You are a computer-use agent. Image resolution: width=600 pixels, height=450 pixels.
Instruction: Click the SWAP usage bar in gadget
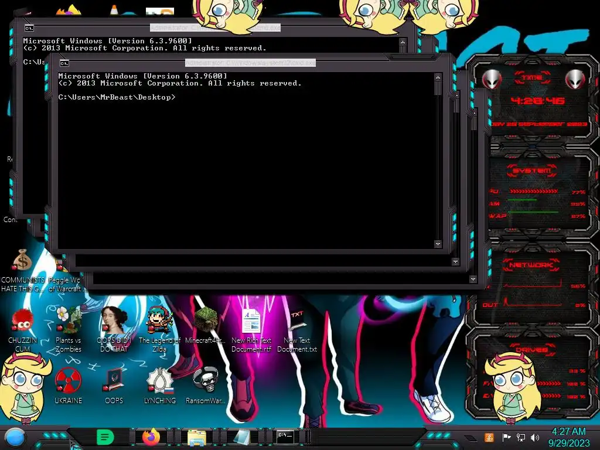tap(533, 212)
